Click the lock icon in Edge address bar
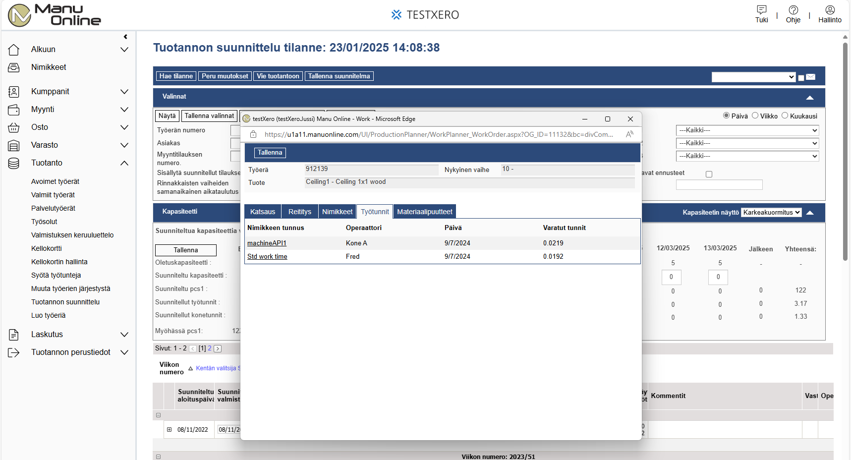Image resolution: width=851 pixels, height=460 pixels. point(253,134)
